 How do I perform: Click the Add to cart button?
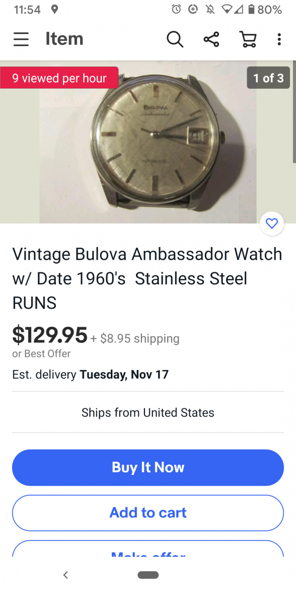click(x=148, y=513)
